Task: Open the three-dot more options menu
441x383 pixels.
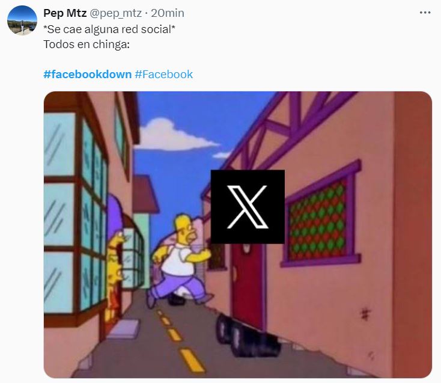Action: [x=425, y=13]
